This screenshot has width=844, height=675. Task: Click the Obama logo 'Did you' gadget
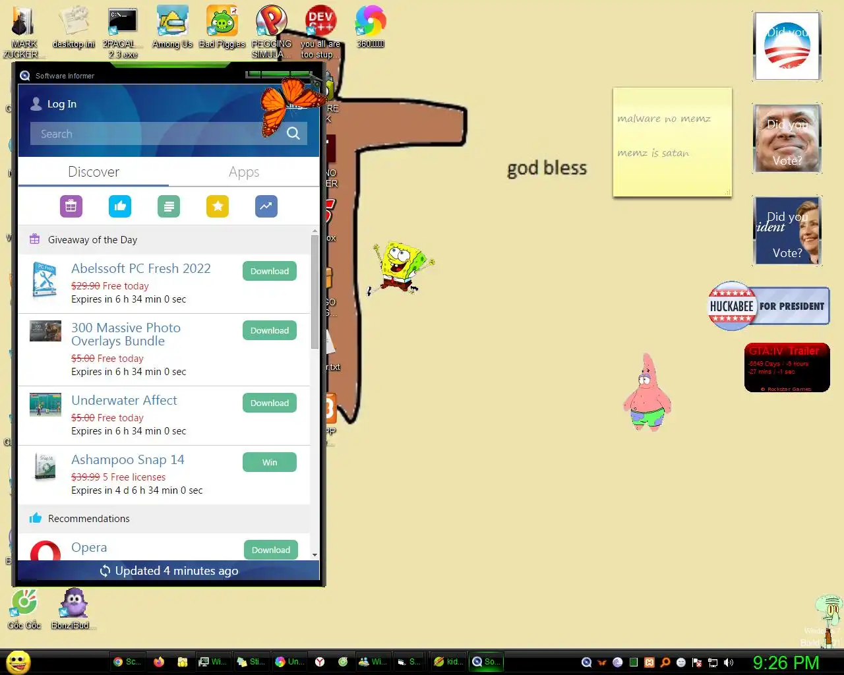click(x=787, y=46)
